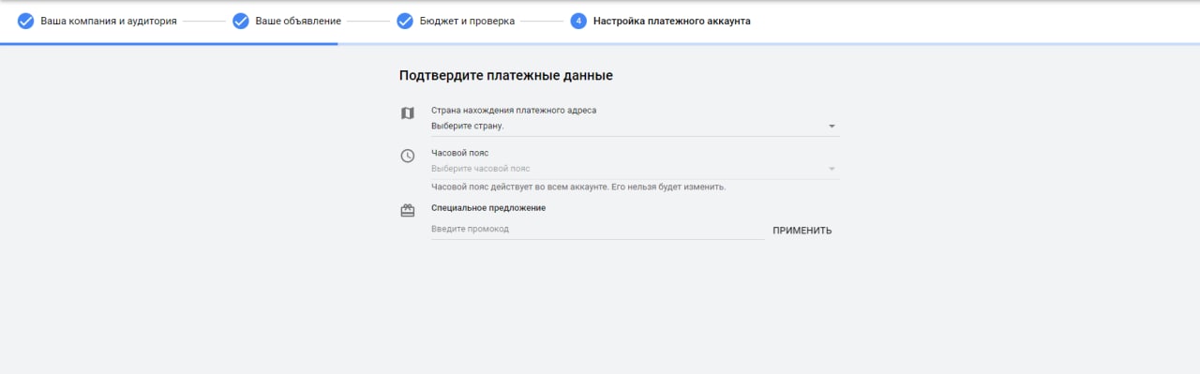Go to step Бюджет и проверка
The image size is (1200, 374).
tap(467, 21)
